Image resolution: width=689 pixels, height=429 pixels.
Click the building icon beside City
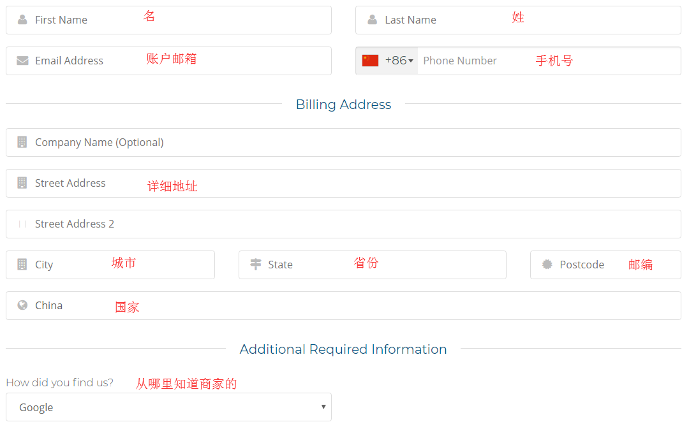[22, 265]
